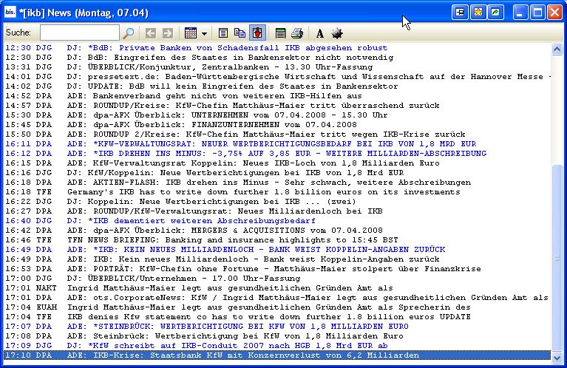Open 'TFN NEWS BRIEFING: Banking and insurance' headline
Image resolution: width=567 pixels, height=368 pixels.
click(x=277, y=240)
